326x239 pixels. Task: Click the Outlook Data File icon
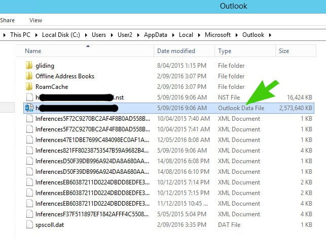point(29,108)
